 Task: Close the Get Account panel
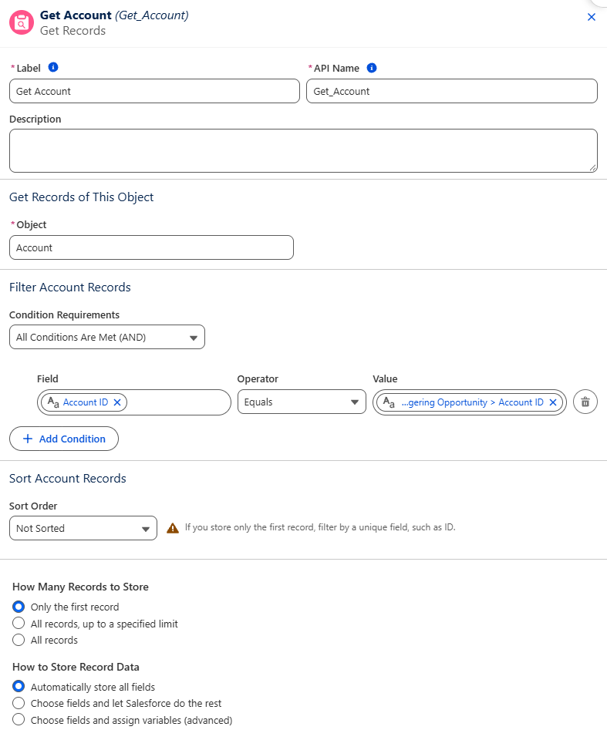[591, 17]
